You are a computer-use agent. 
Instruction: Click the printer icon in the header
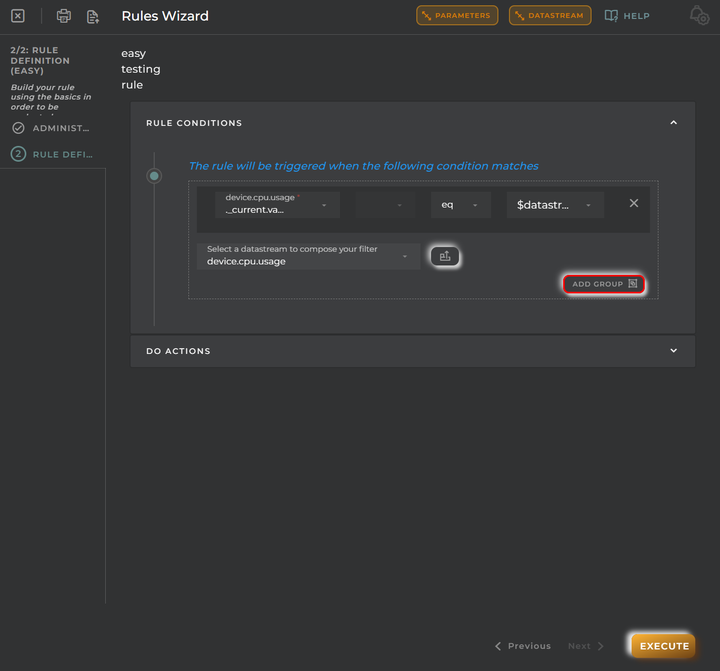pyautogui.click(x=64, y=16)
